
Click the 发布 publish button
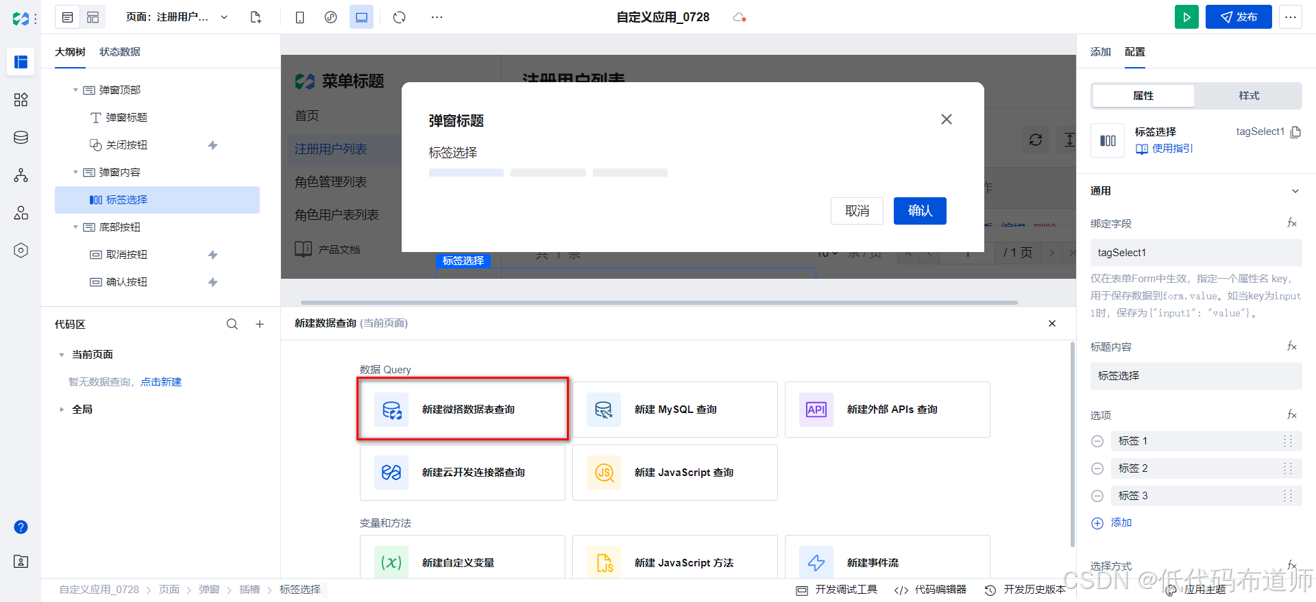click(x=1239, y=17)
